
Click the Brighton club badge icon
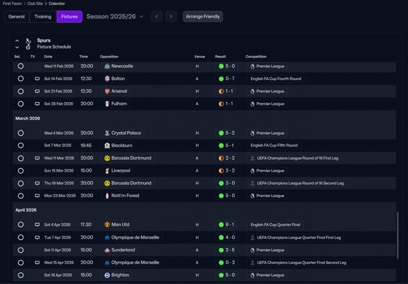click(x=107, y=275)
